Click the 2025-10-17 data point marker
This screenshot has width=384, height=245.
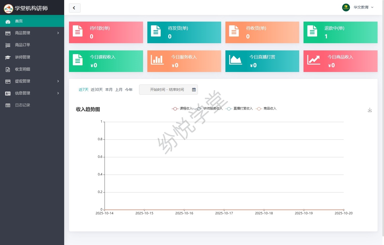pyautogui.click(x=224, y=210)
